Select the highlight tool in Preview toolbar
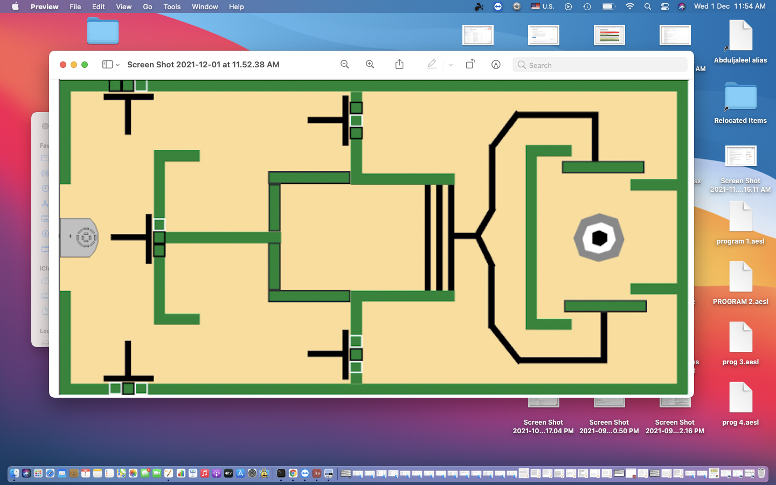This screenshot has width=776, height=485. pos(432,64)
